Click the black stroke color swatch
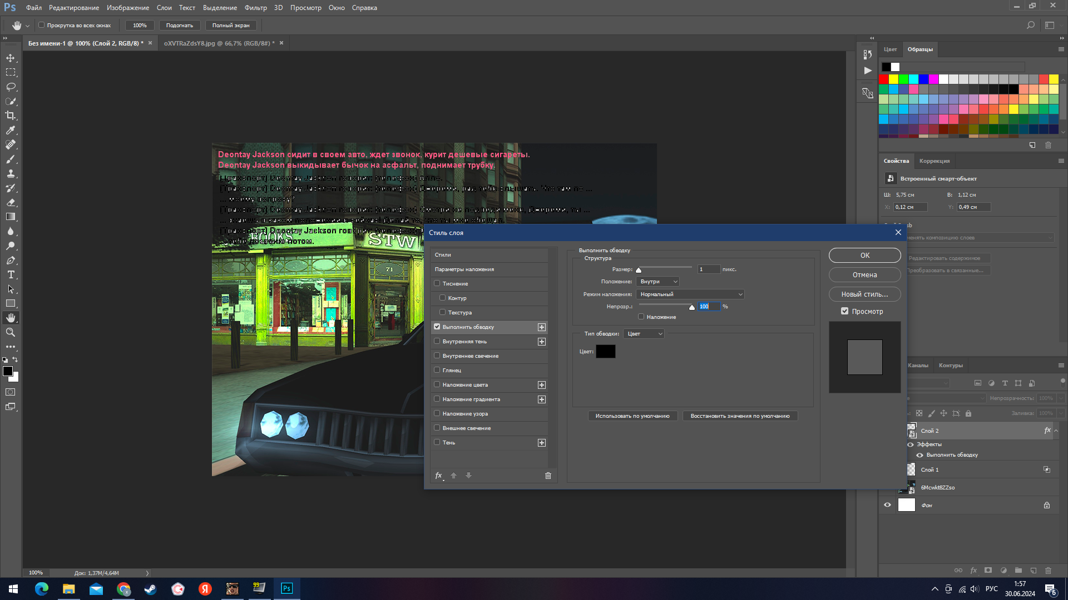This screenshot has height=600, width=1068. 605,352
